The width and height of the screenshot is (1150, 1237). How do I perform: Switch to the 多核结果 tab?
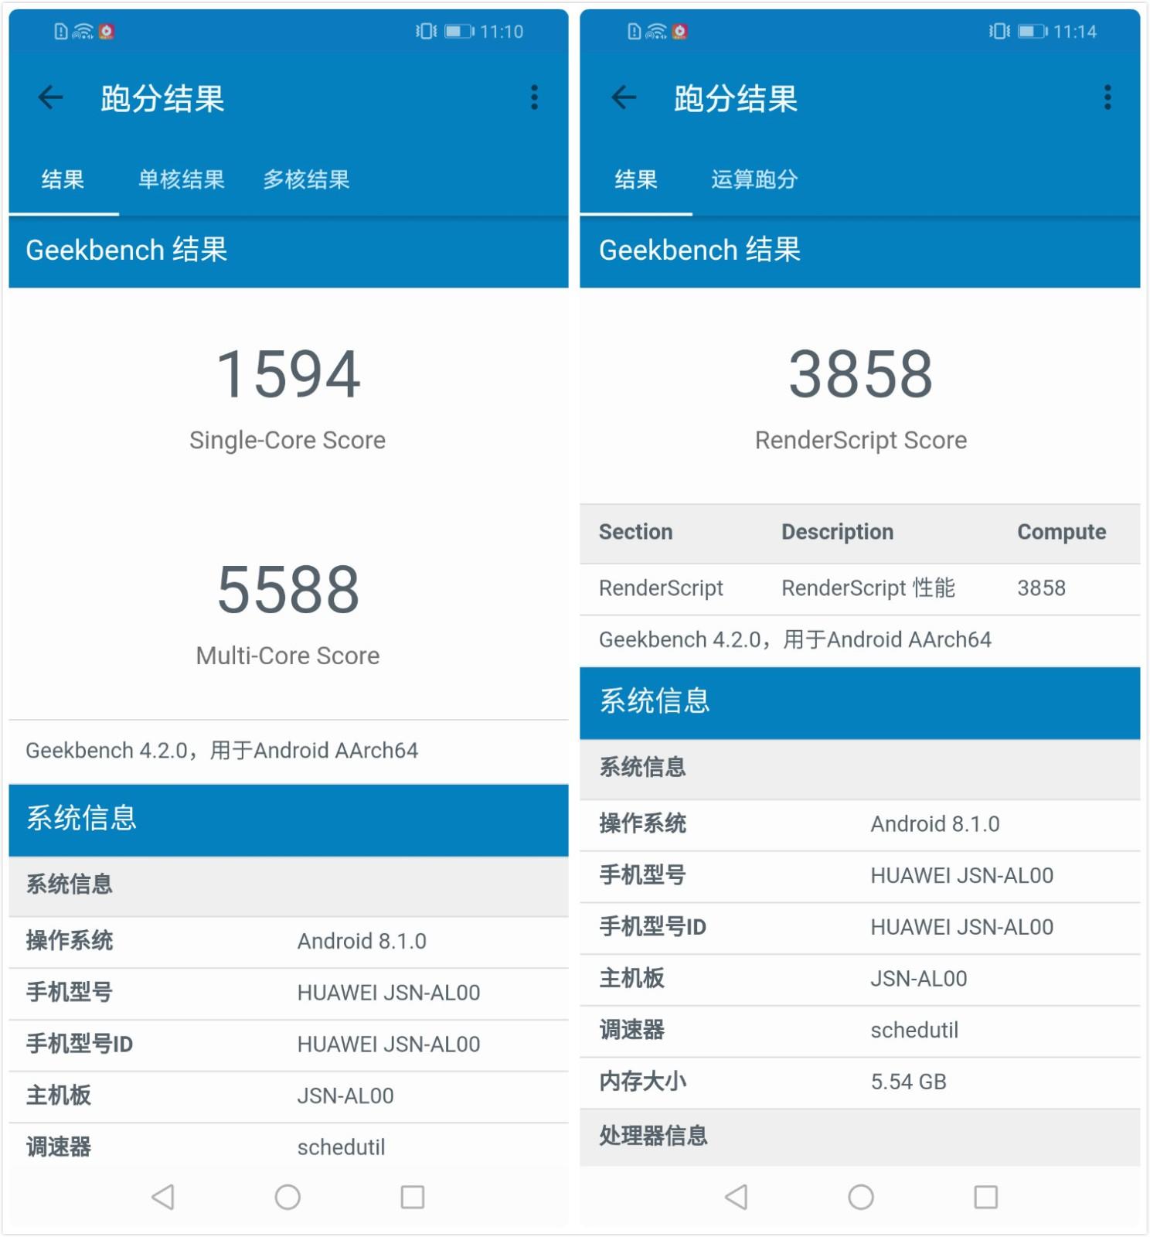coord(307,180)
